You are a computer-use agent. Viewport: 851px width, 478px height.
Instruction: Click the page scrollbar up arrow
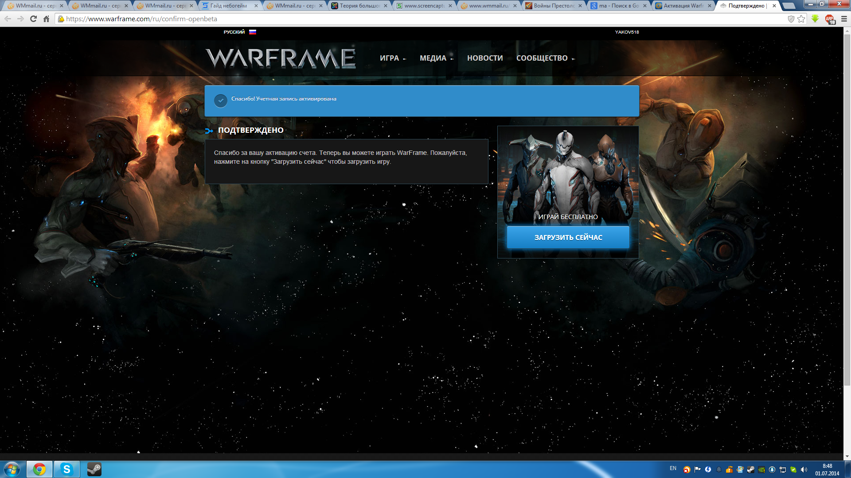point(847,31)
